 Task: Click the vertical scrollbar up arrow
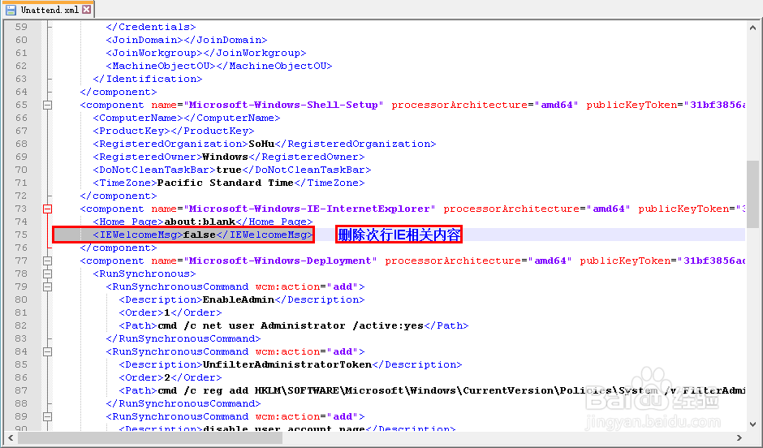[x=752, y=28]
